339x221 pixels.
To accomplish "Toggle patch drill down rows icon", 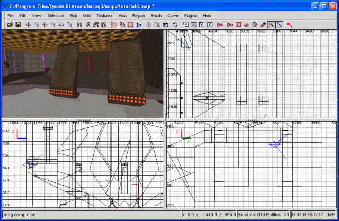I will [279, 25].
